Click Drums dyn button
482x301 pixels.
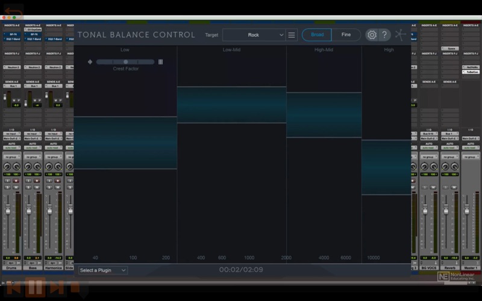(11, 263)
